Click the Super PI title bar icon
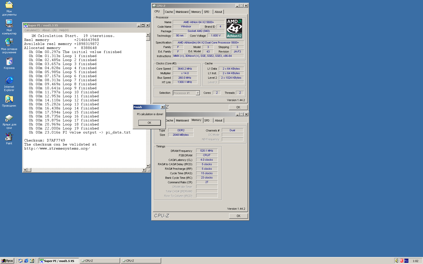 click(x=25, y=25)
